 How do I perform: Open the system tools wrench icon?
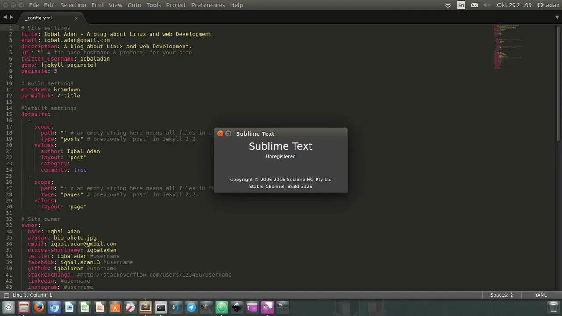130,307
